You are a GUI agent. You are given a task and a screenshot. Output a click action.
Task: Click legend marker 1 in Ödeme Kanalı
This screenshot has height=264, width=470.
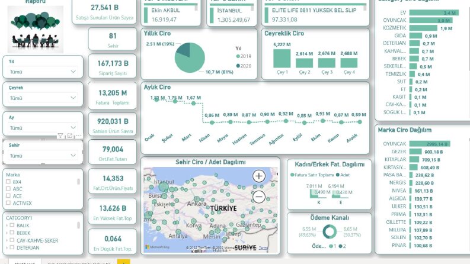point(331,246)
